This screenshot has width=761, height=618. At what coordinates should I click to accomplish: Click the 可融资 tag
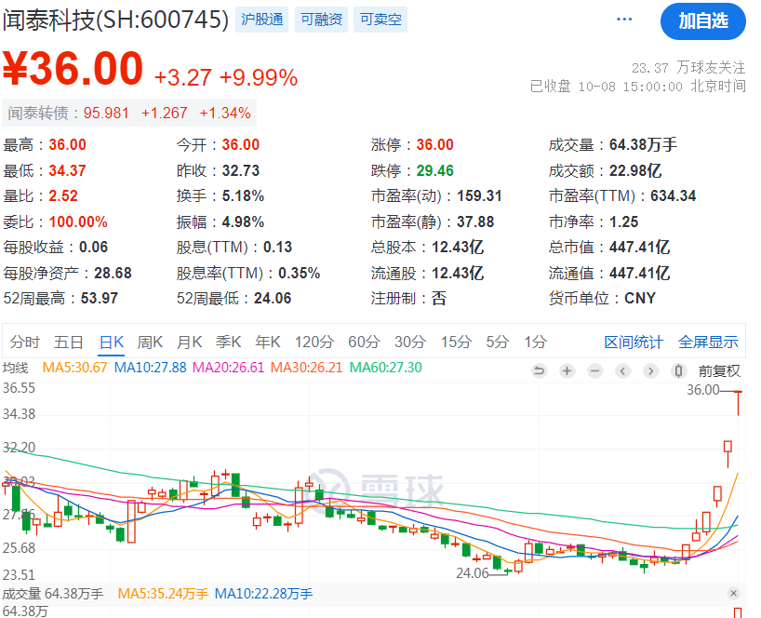pyautogui.click(x=321, y=20)
